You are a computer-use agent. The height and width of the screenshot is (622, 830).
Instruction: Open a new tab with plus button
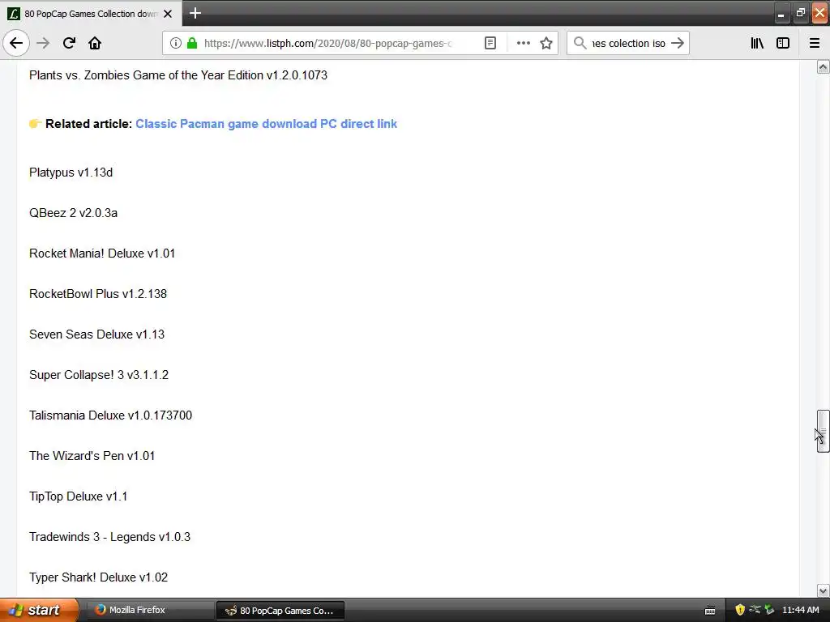(x=195, y=13)
